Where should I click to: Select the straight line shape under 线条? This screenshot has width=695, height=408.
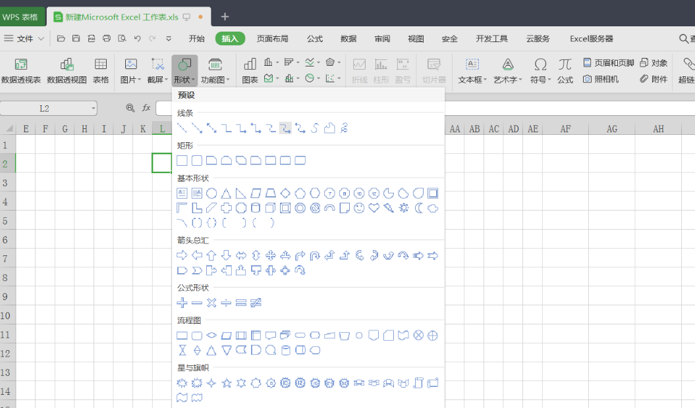[x=182, y=128]
